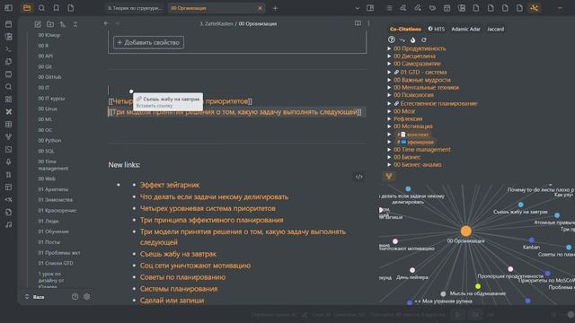Expand the 00 Мотивация result
The height and width of the screenshot is (323, 575).
pyautogui.click(x=389, y=126)
